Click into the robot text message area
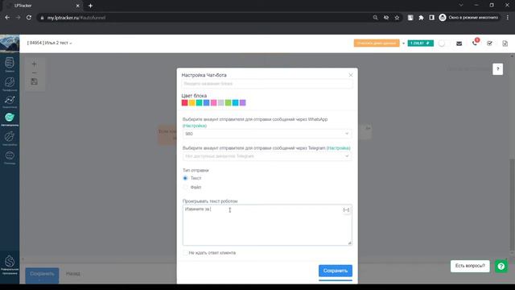This screenshot has width=515, height=290. point(267,226)
